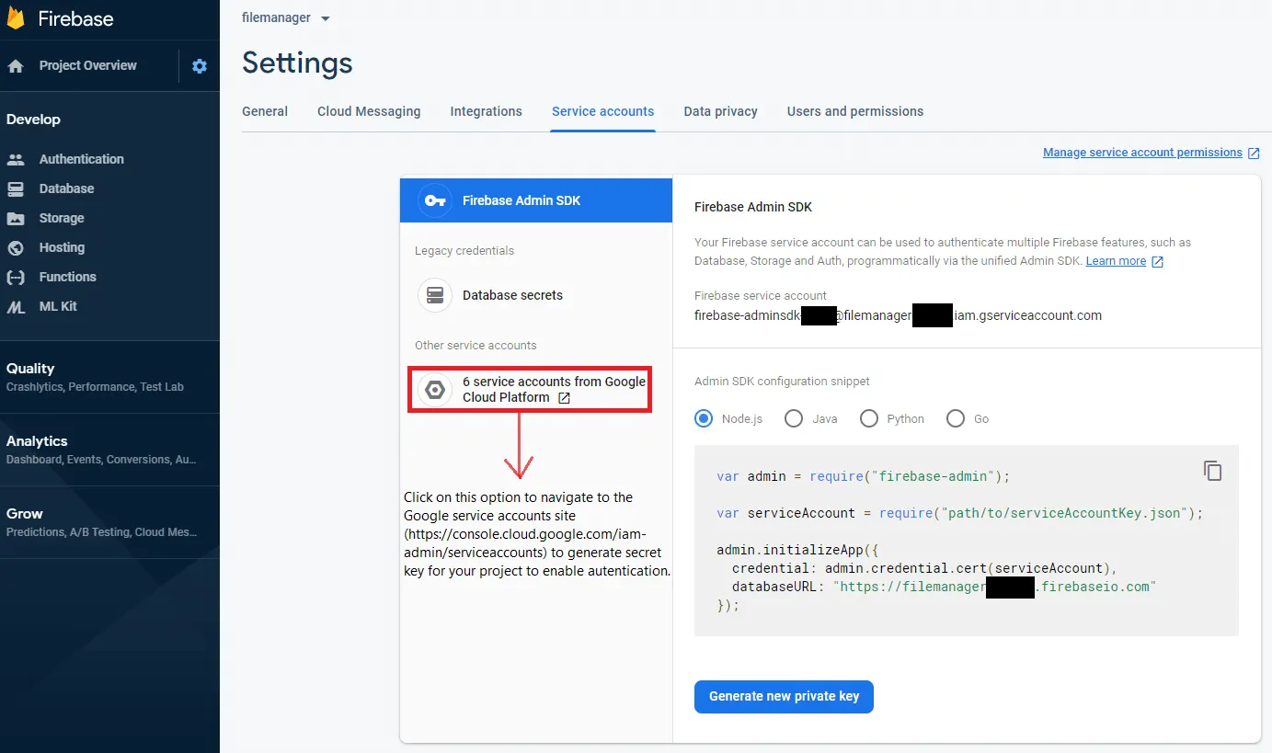Open the Service accounts tab
This screenshot has height=753, width=1272.
(602, 111)
